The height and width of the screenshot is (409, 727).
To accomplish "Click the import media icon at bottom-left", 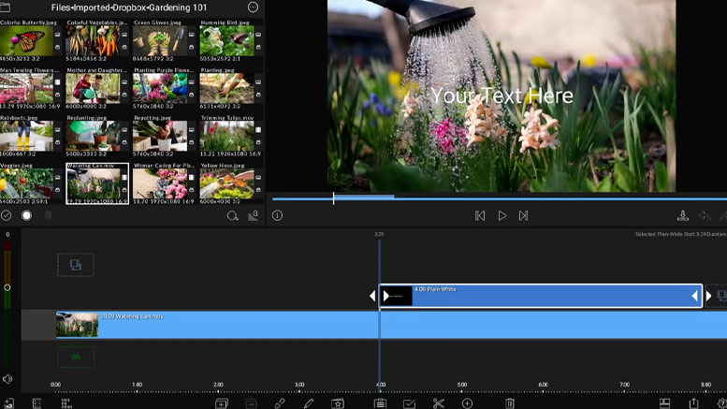I will [x=8, y=403].
